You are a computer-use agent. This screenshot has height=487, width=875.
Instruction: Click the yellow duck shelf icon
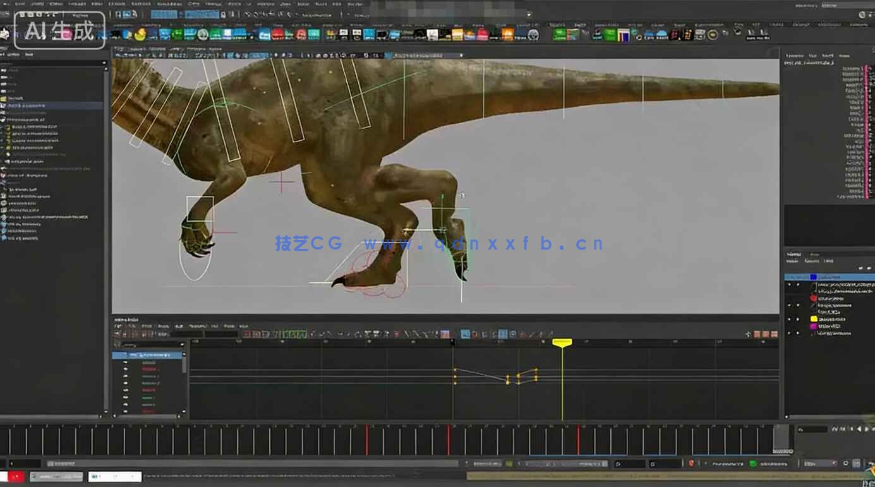point(140,35)
